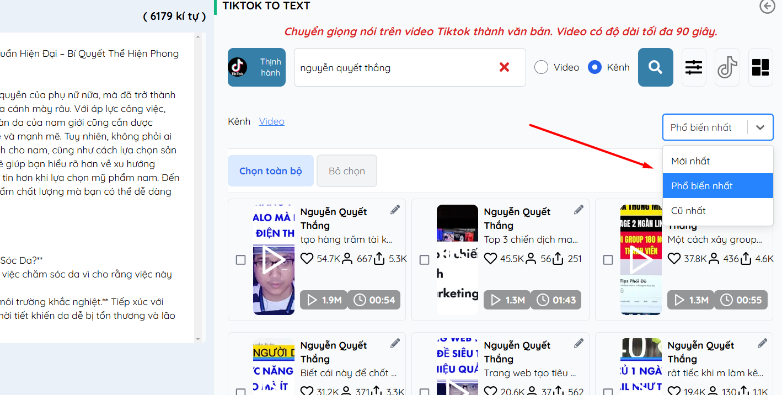Screen dimensions: 782x395
Task: Click the 'Bỏ chọn' button
Action: 347,171
